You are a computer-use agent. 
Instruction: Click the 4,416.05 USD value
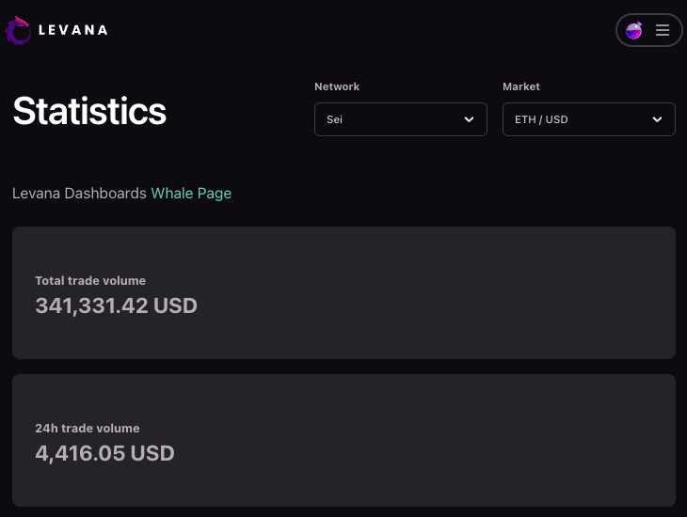[104, 453]
